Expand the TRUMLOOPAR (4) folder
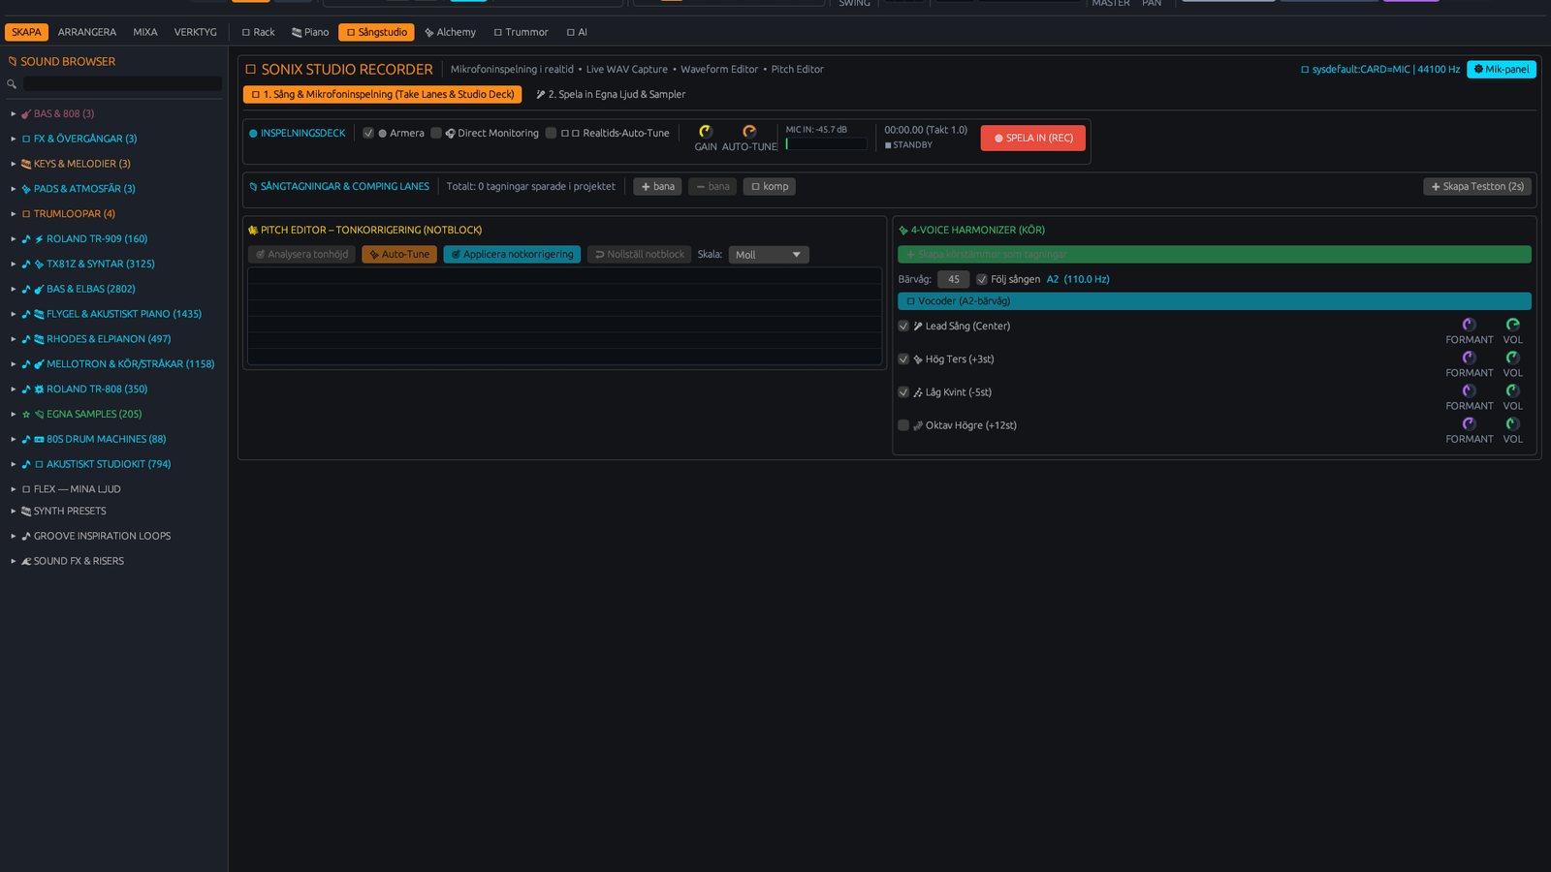Image resolution: width=1551 pixels, height=872 pixels. coord(14,213)
